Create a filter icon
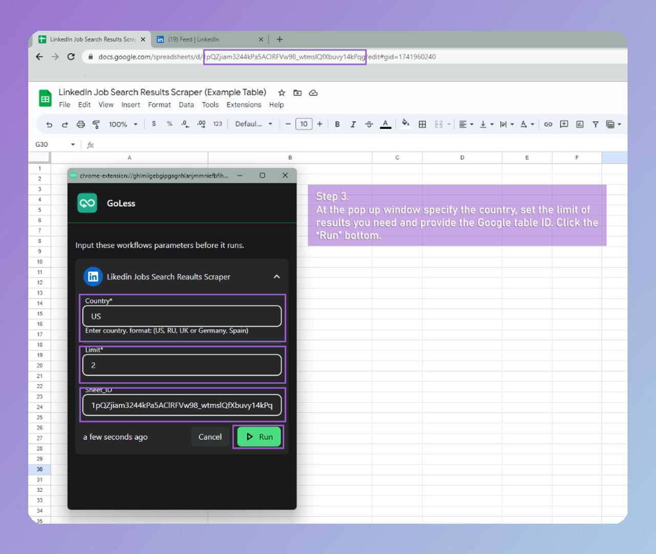Viewport: 656px width, 554px height. 596,124
